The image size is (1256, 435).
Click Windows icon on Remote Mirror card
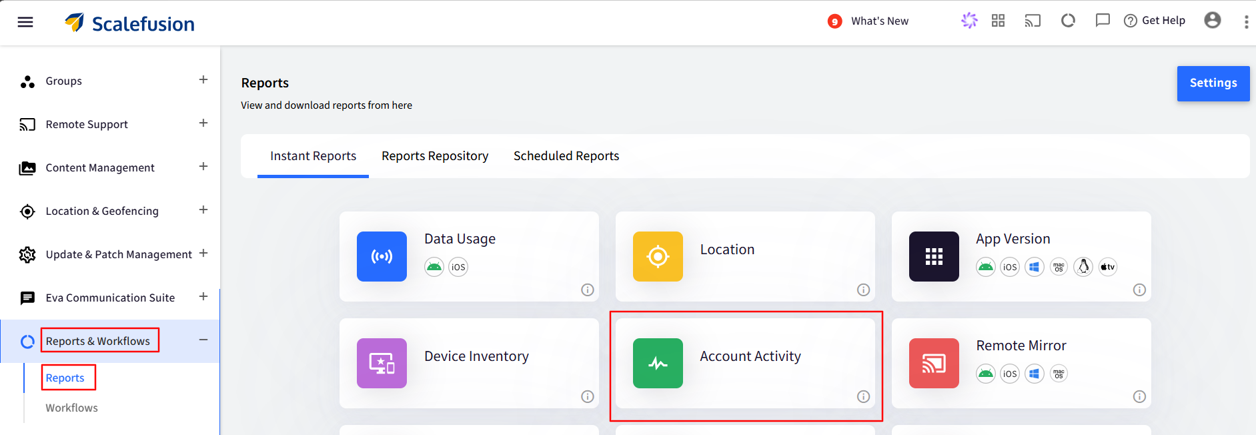pos(1035,374)
